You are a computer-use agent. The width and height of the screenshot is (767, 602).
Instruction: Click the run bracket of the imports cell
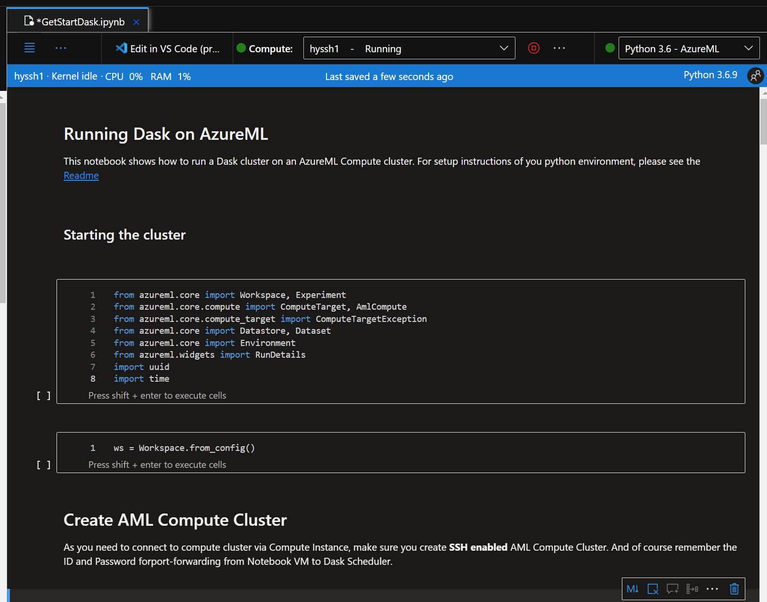point(44,396)
